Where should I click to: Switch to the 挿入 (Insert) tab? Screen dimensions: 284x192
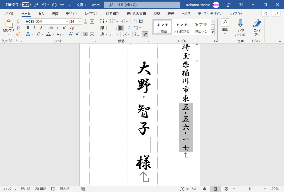[41, 14]
